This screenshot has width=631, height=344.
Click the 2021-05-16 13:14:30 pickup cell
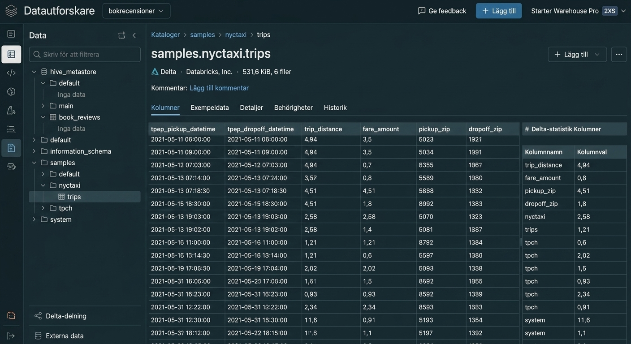coord(186,255)
